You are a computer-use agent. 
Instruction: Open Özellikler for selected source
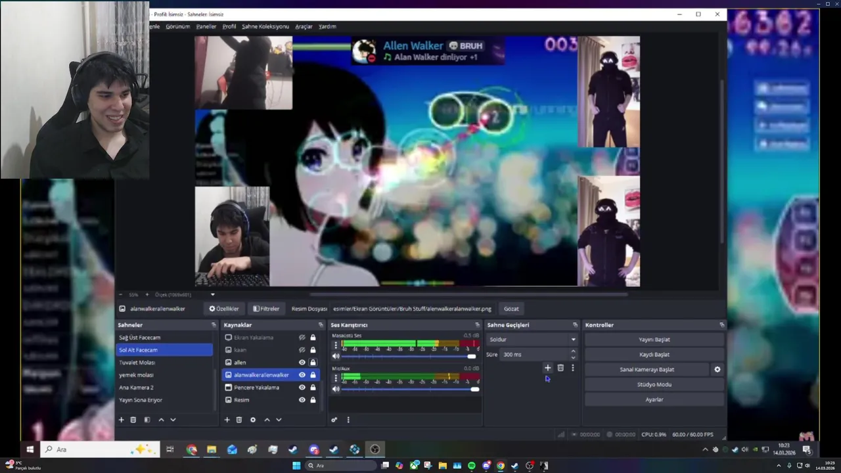click(x=224, y=309)
